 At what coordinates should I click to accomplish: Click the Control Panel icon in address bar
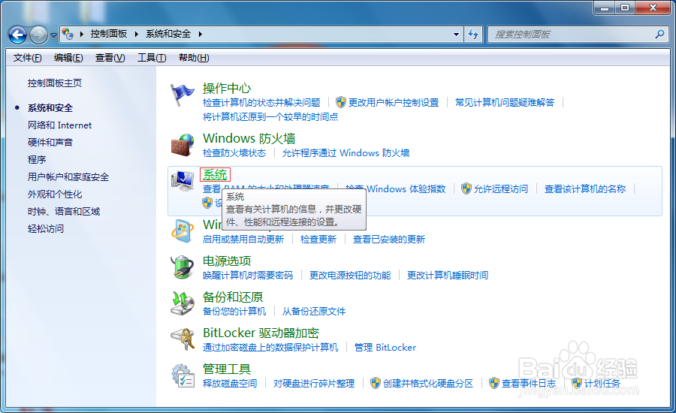68,34
